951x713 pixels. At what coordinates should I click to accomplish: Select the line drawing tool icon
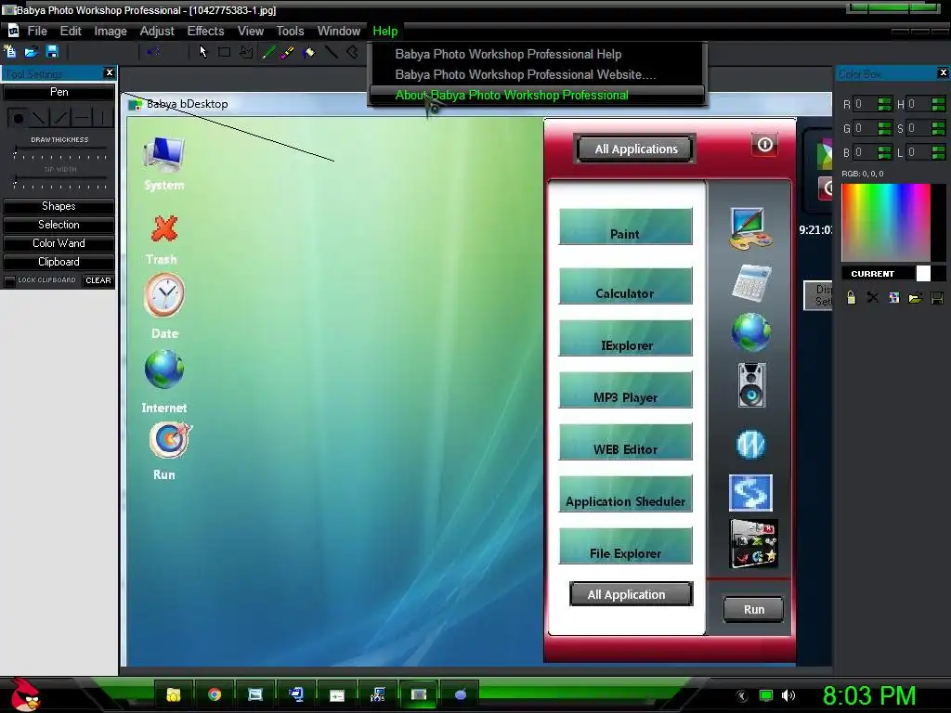332,52
